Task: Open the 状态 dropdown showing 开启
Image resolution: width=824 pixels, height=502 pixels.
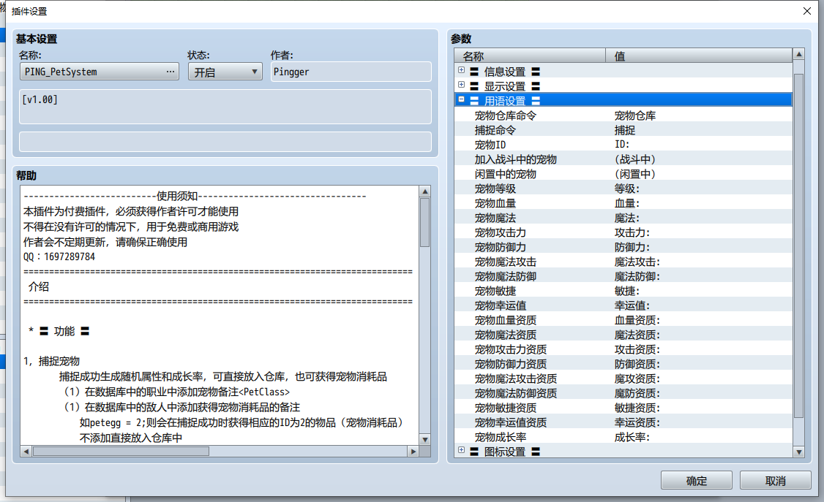Action: click(x=225, y=72)
